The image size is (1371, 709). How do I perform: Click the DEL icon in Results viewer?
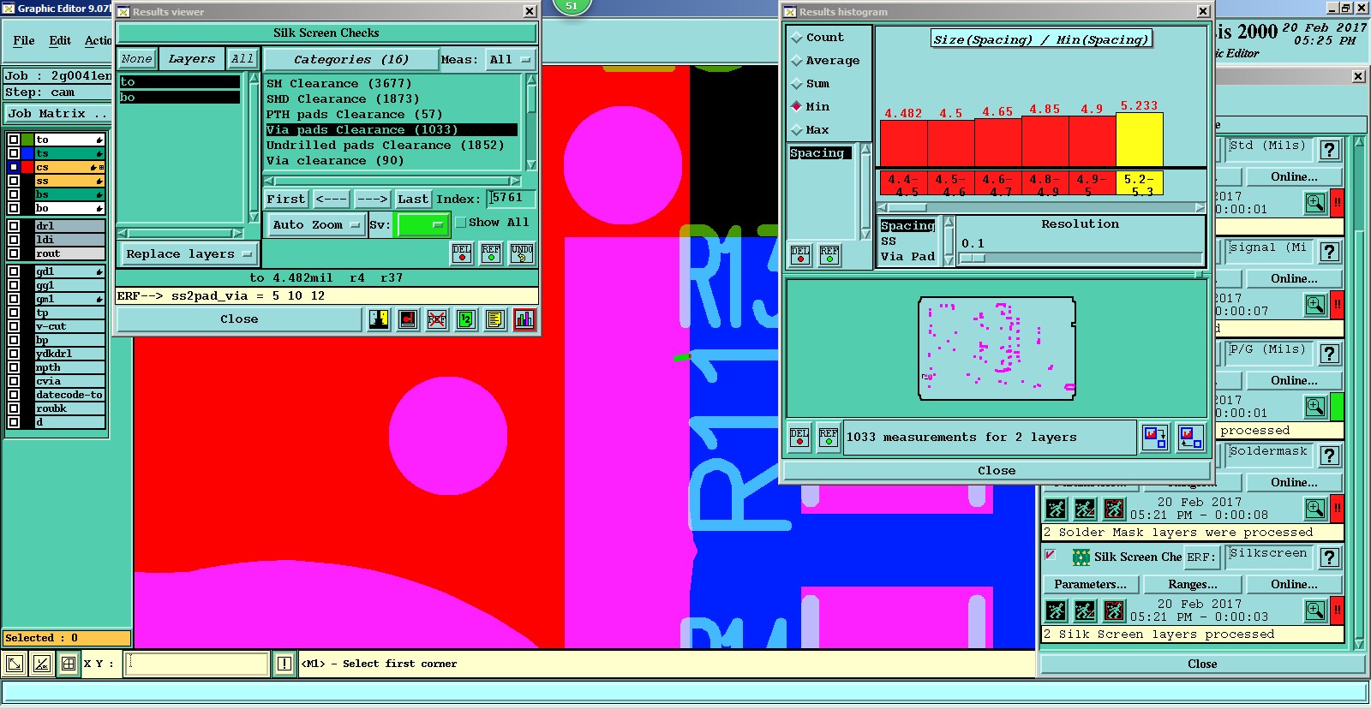click(x=462, y=253)
